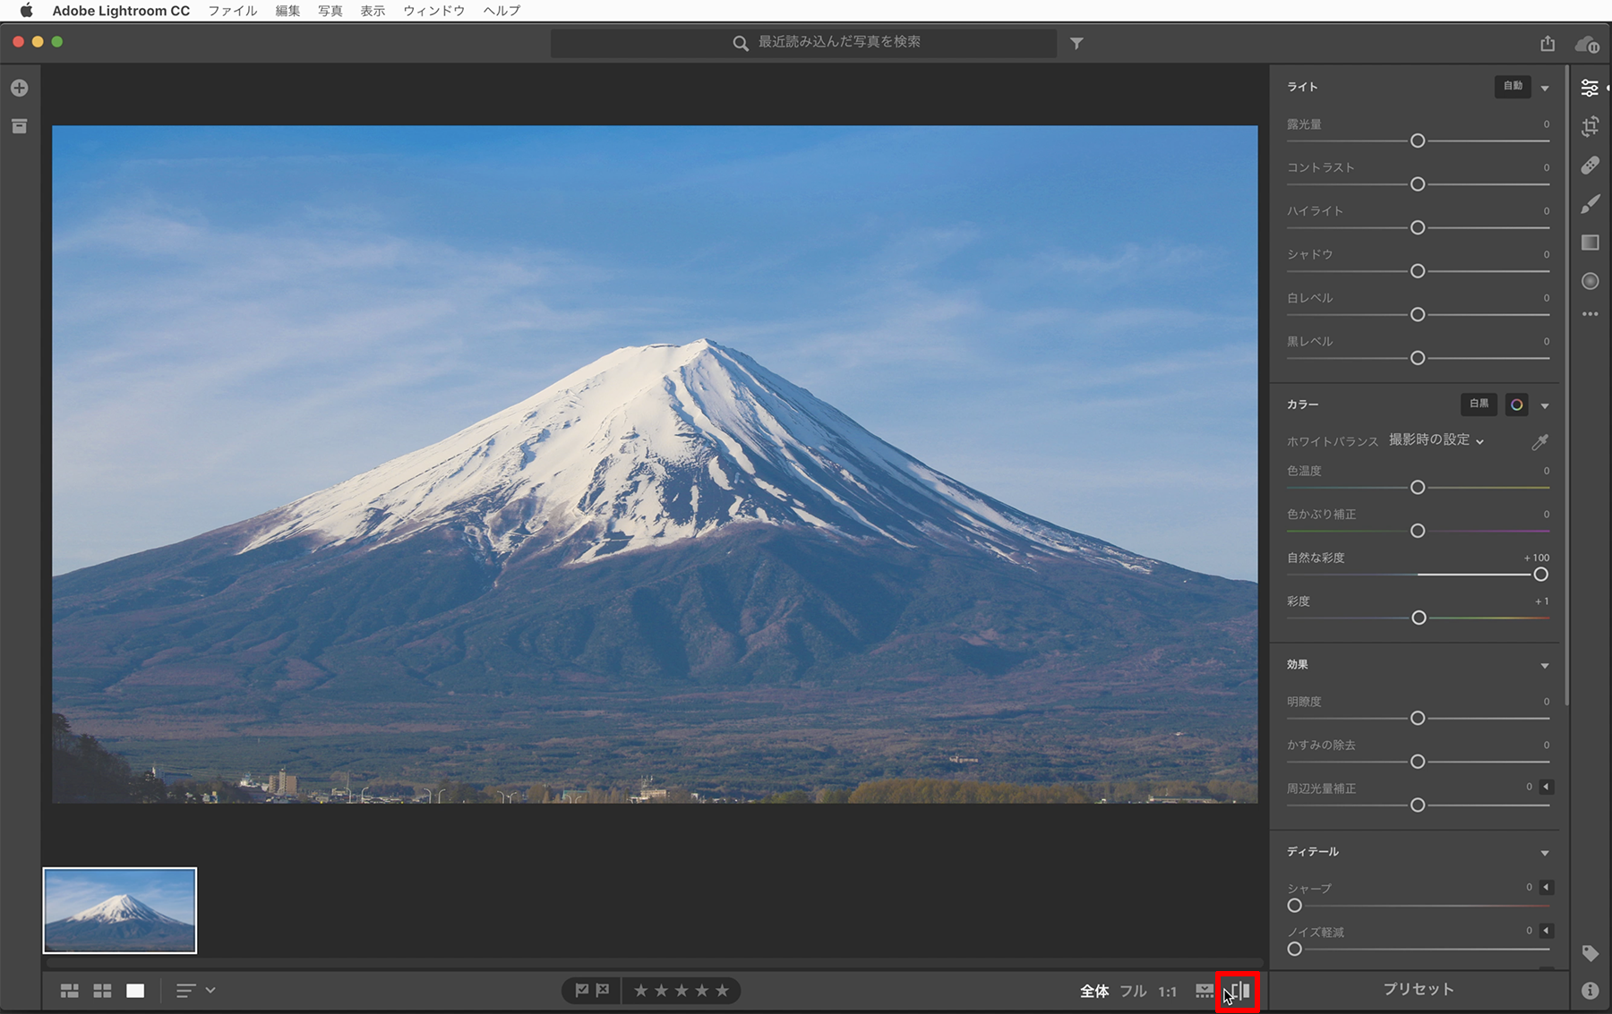This screenshot has width=1612, height=1014.
Task: Set a three-star rating
Action: click(682, 991)
